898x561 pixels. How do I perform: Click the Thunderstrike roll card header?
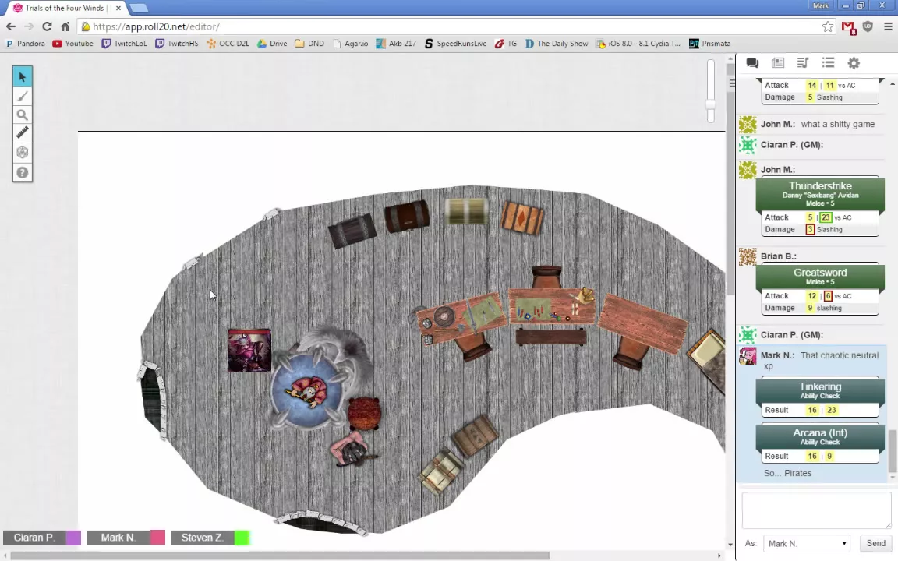[820, 194]
